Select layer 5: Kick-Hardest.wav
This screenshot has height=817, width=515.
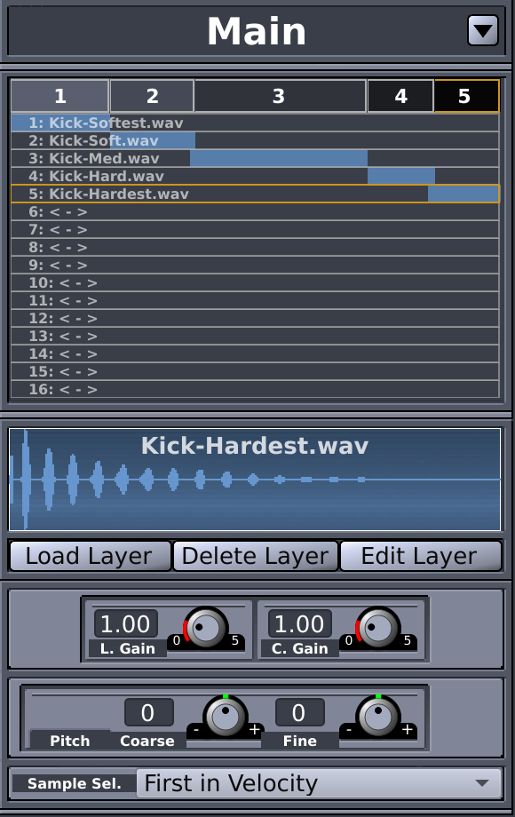pyautogui.click(x=255, y=194)
